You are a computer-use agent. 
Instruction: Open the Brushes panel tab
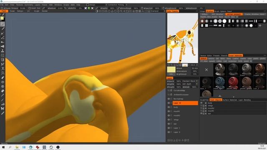click(x=209, y=11)
